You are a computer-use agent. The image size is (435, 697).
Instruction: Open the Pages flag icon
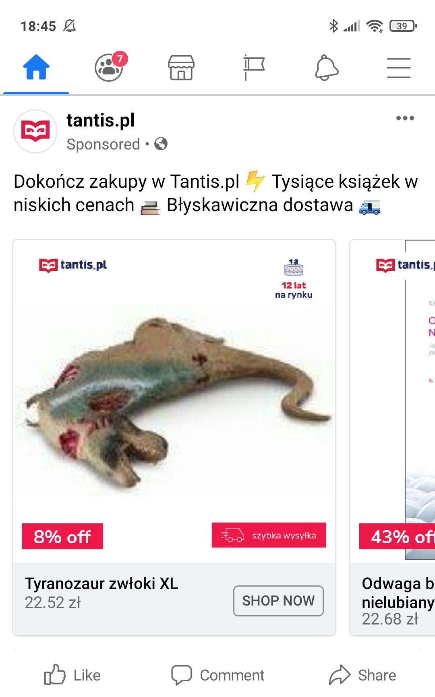coord(254,67)
